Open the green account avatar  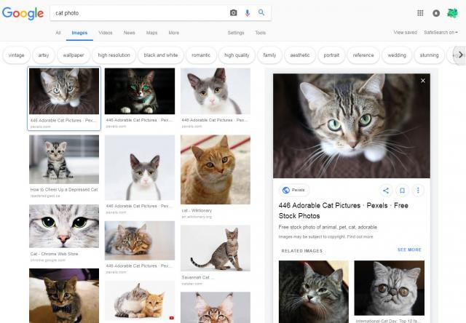(452, 12)
